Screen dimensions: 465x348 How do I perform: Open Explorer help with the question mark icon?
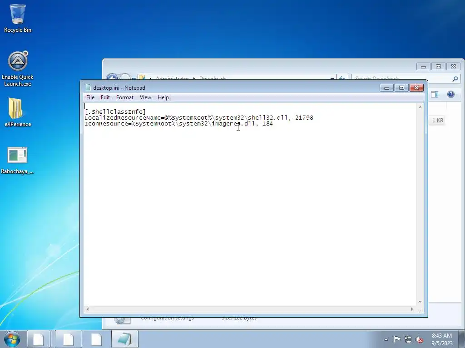coord(451,94)
